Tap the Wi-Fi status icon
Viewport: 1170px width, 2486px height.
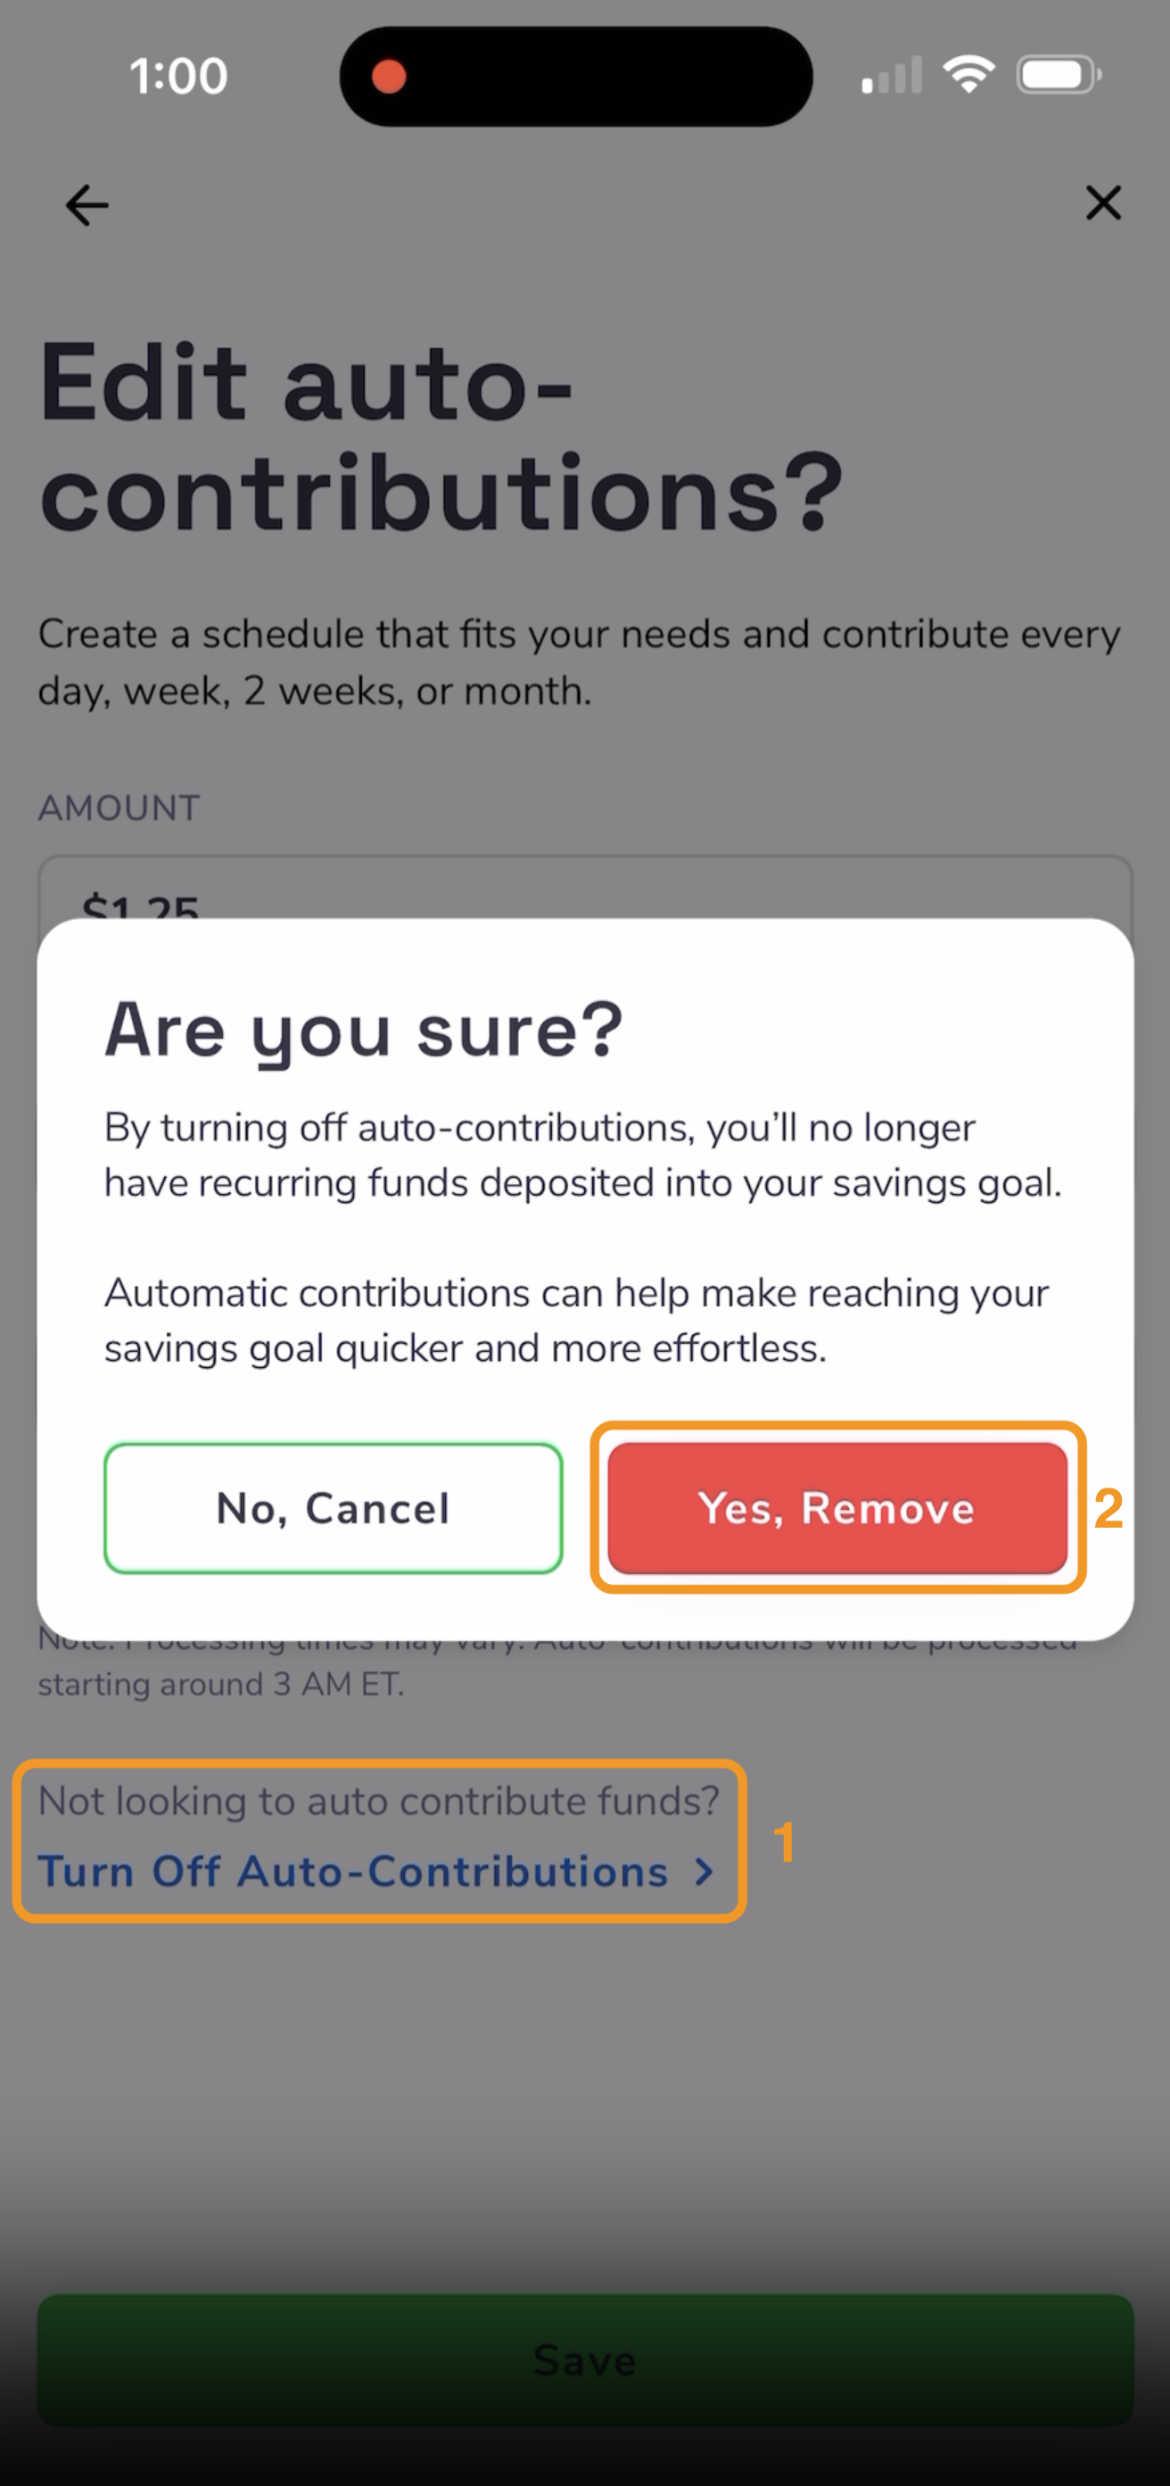[x=968, y=74]
